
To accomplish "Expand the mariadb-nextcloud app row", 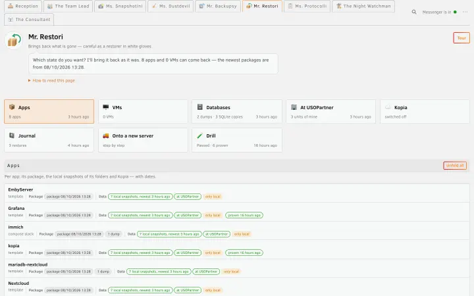I will (x=237, y=268).
